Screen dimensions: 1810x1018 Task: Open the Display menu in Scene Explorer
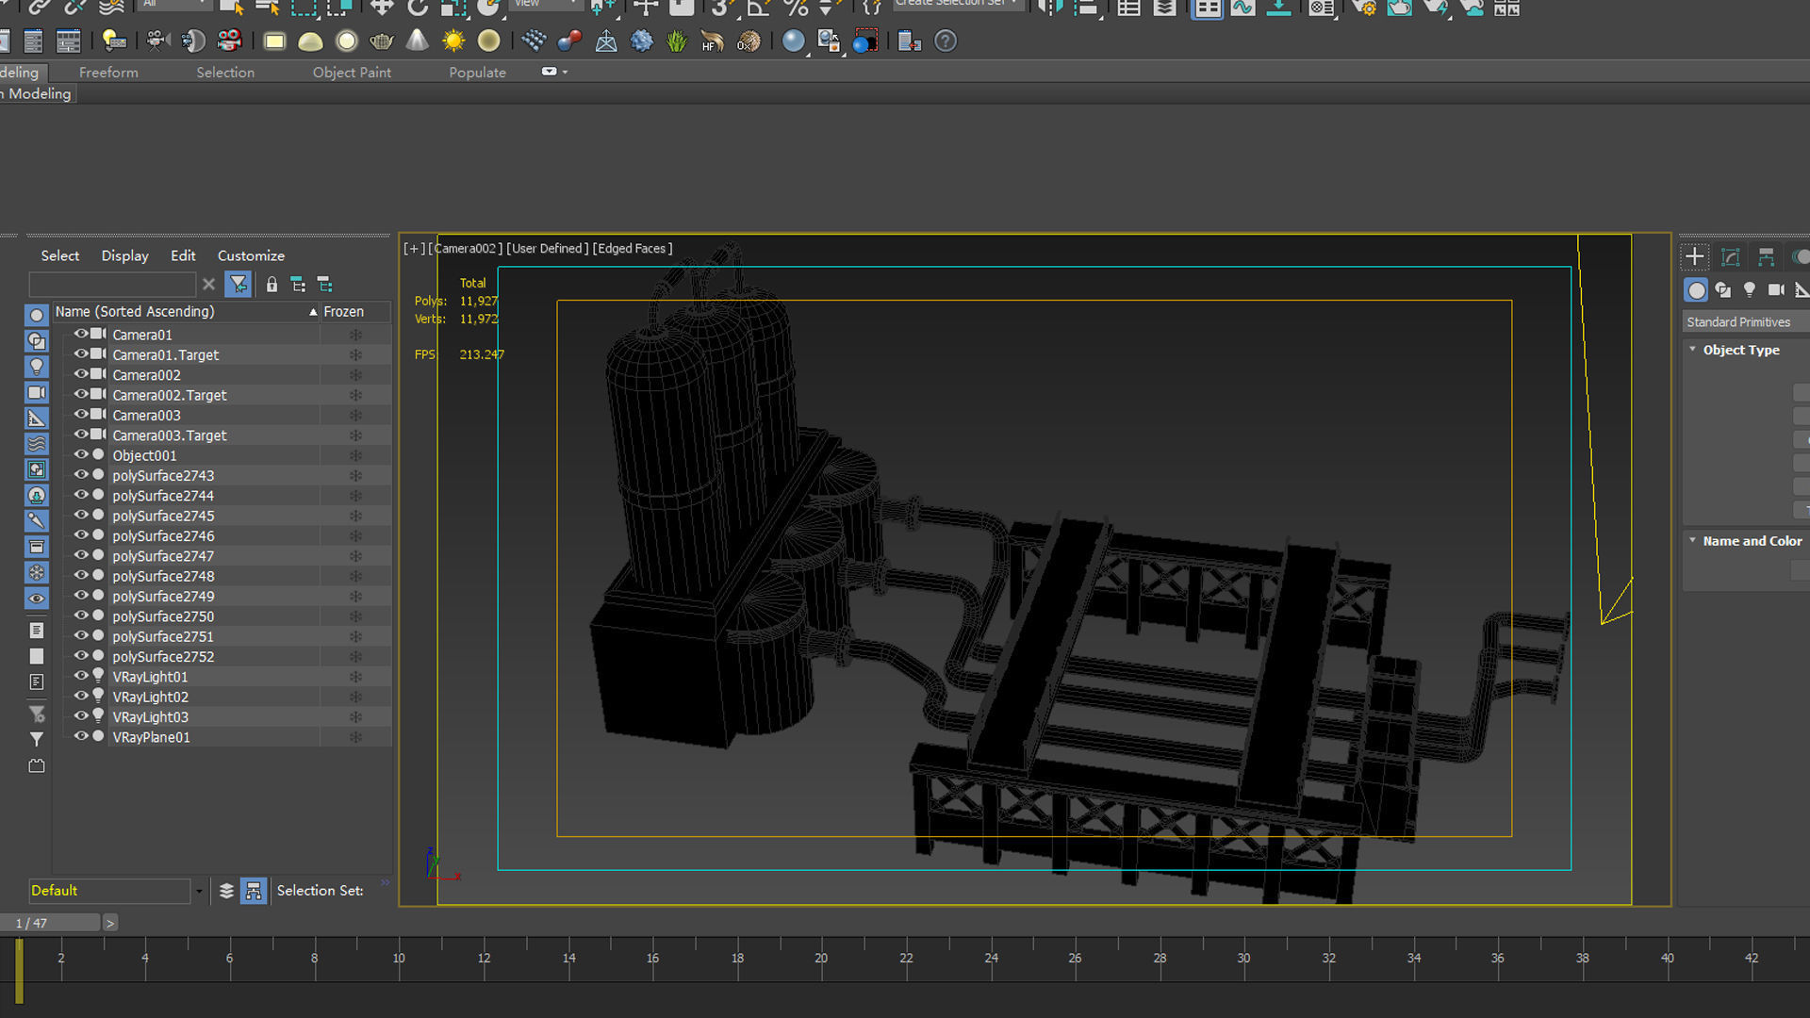coord(124,255)
